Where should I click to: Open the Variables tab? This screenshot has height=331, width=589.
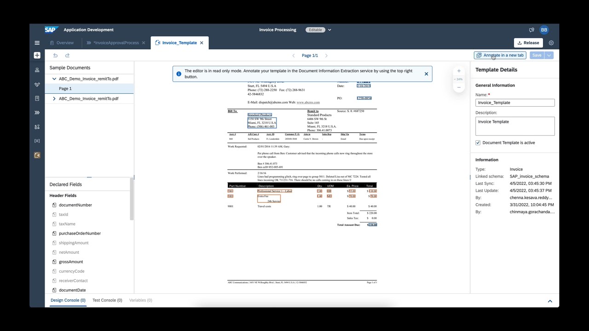tap(141, 300)
